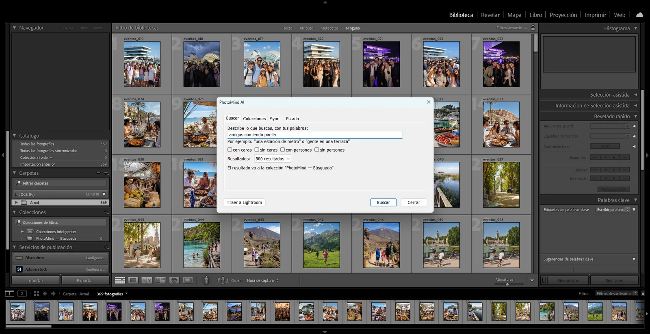Enable the 'sin caras' checkbox

pos(257,150)
